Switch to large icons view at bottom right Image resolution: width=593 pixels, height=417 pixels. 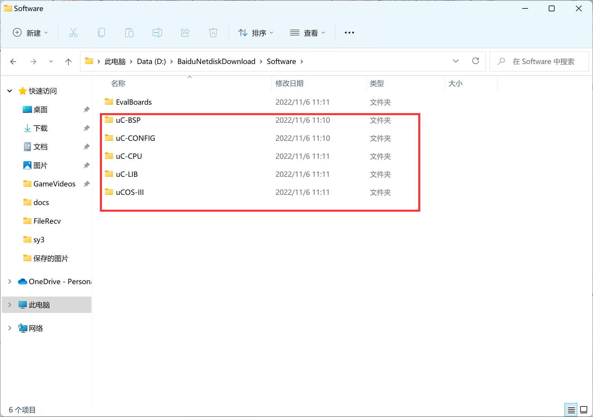[x=583, y=409]
